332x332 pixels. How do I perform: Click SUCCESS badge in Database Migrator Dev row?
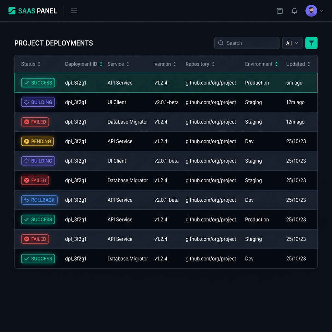pos(38,258)
